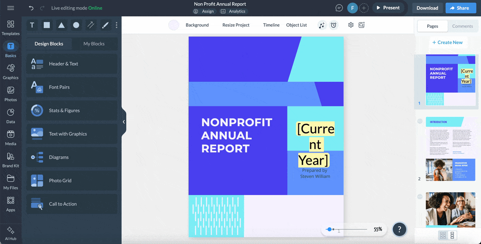Switch to the My Blocks tab
Image resolution: width=481 pixels, height=244 pixels.
[95, 44]
